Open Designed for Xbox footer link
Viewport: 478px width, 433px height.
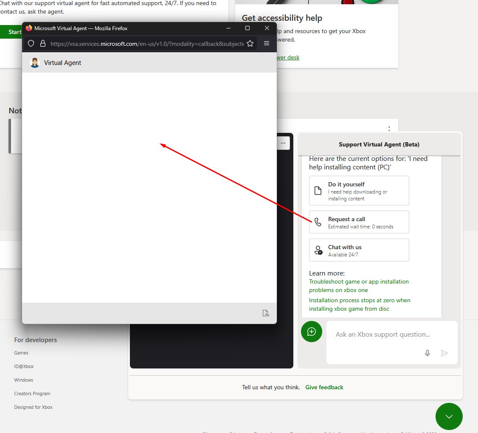[x=33, y=407]
